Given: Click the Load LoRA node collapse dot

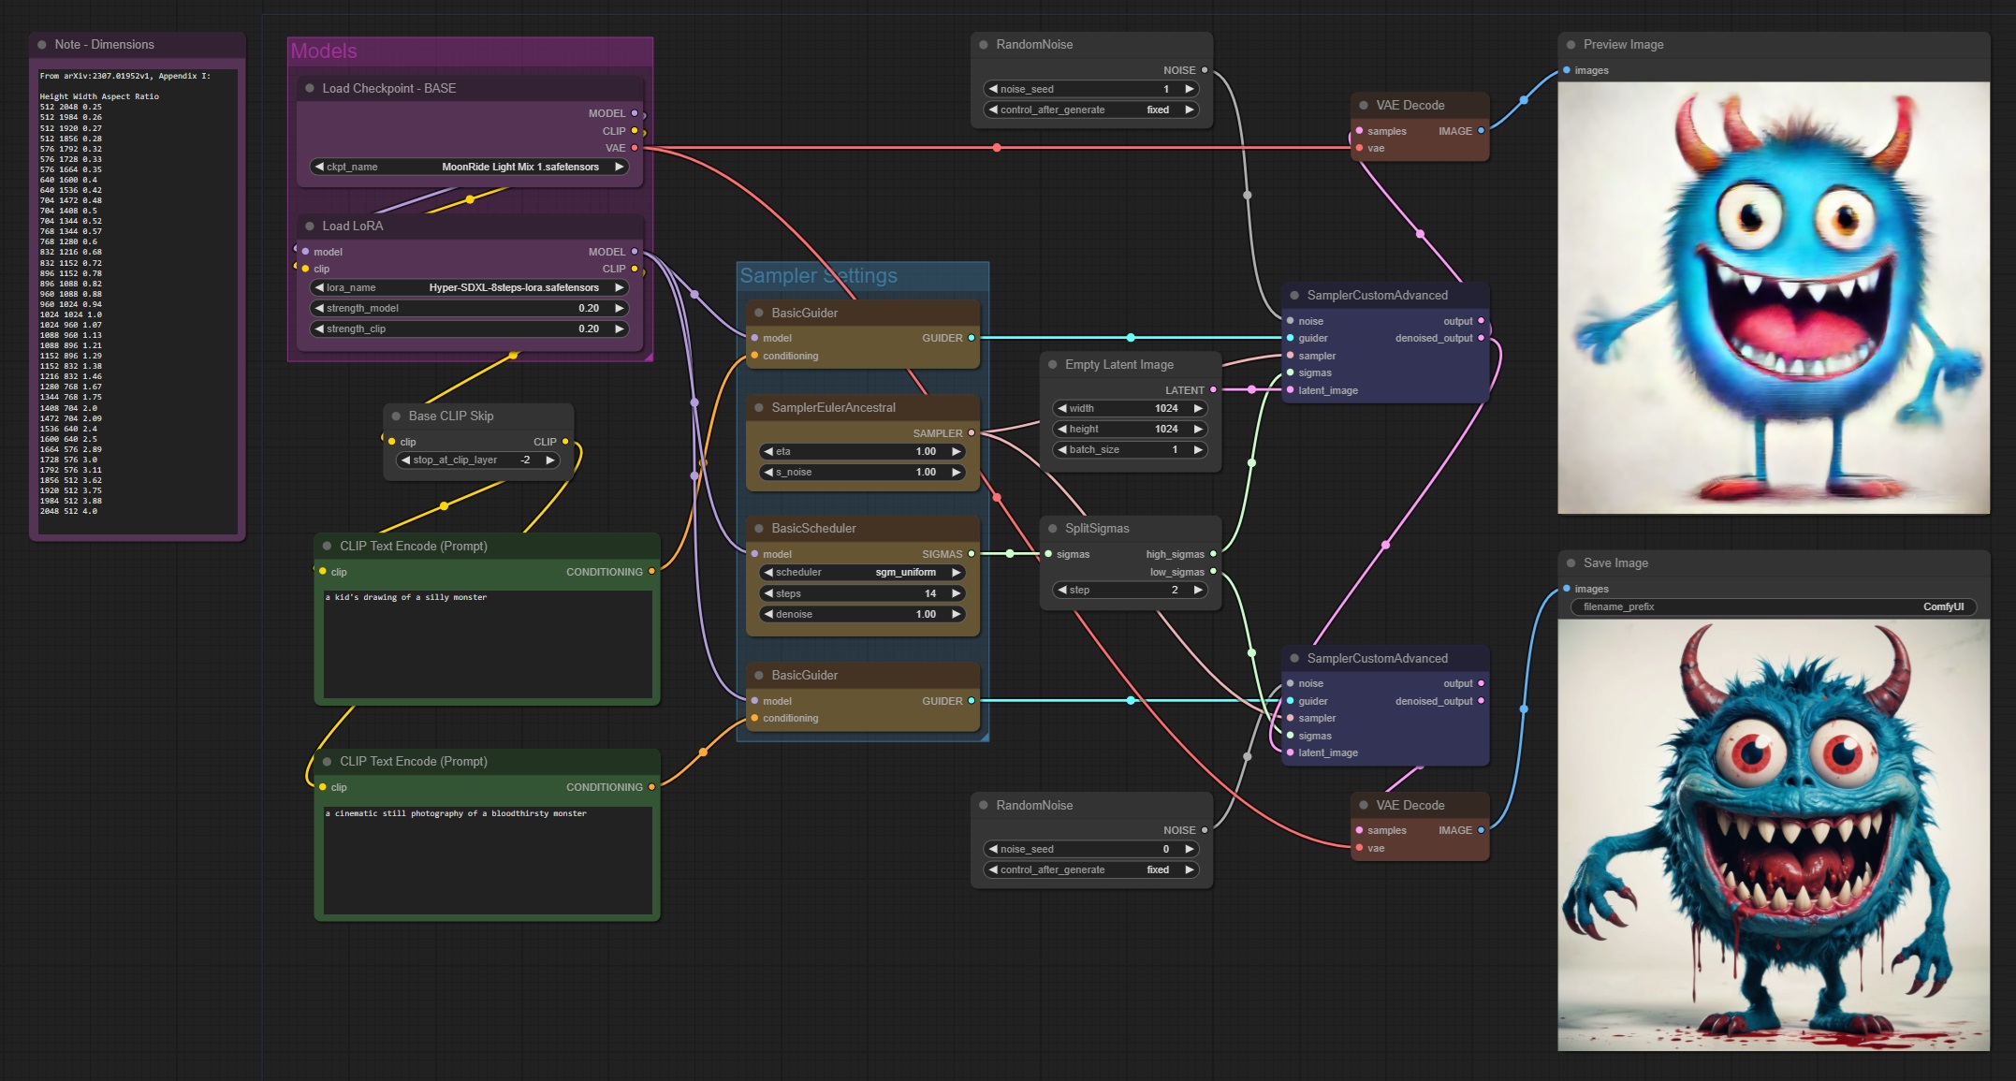Looking at the screenshot, I should [310, 226].
